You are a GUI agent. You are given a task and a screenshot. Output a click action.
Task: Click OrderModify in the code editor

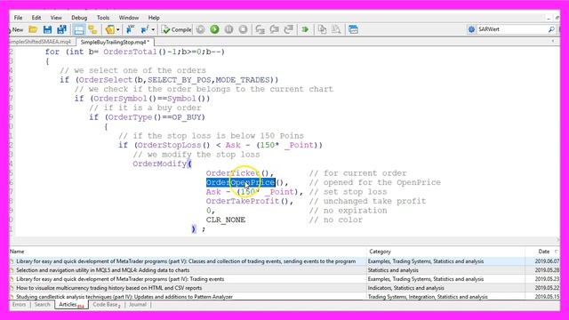point(160,164)
